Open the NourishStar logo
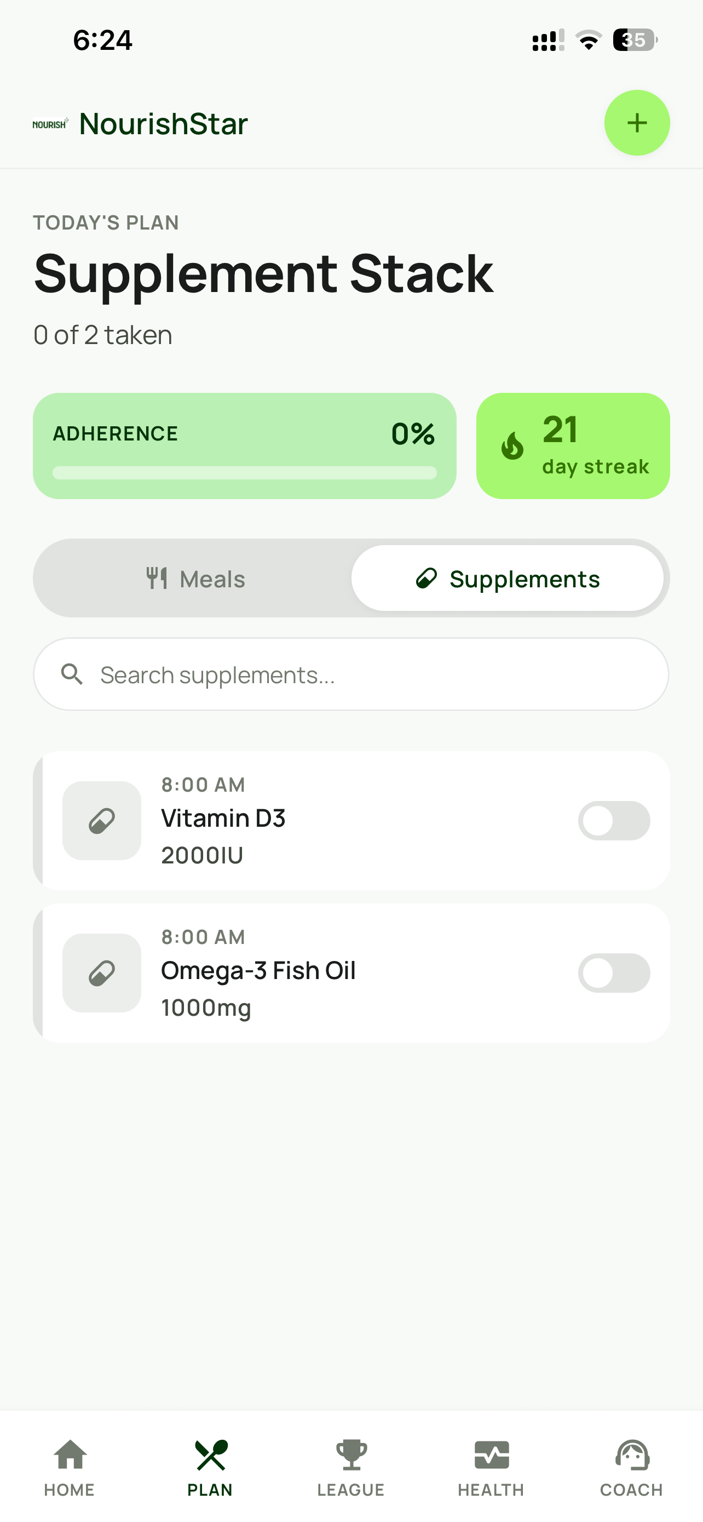 click(x=51, y=123)
